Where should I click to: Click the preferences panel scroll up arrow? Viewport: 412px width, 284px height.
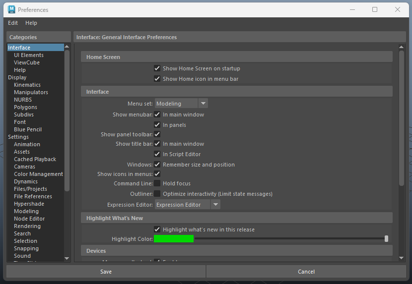[402, 48]
